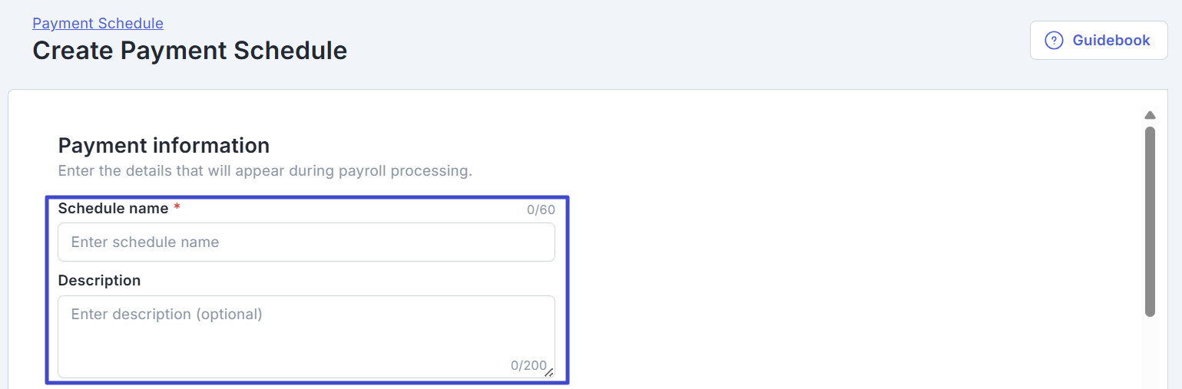This screenshot has width=1182, height=389.
Task: Click the Create Payment Schedule page title
Action: pyautogui.click(x=190, y=51)
